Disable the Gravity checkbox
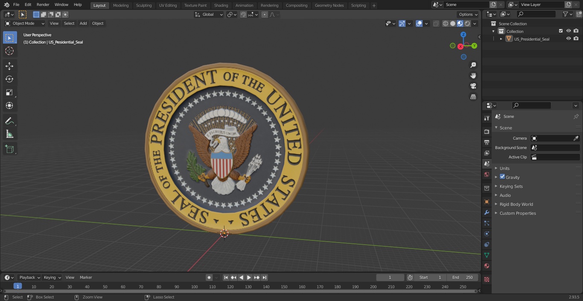This screenshot has height=301, width=583. tap(502, 177)
